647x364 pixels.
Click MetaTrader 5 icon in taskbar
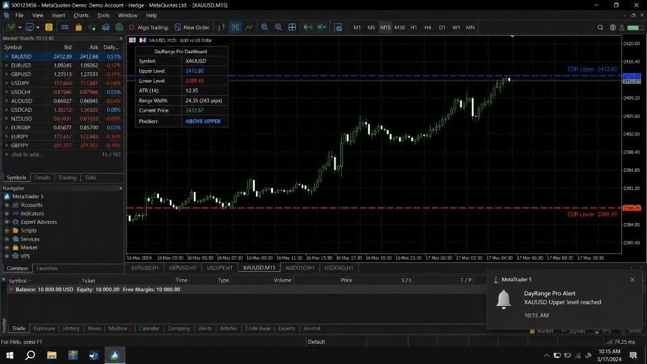point(115,355)
